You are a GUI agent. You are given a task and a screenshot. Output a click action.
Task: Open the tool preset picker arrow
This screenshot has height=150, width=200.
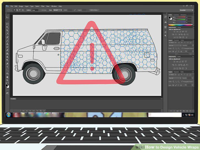coord(11,10)
